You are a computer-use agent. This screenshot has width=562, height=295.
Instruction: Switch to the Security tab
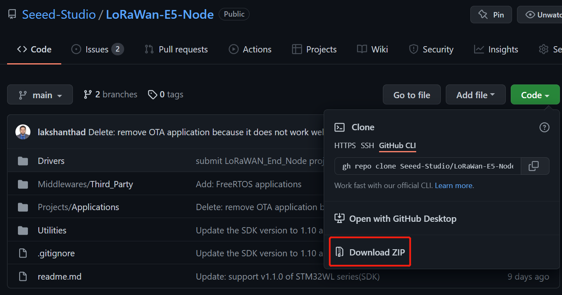pos(431,50)
